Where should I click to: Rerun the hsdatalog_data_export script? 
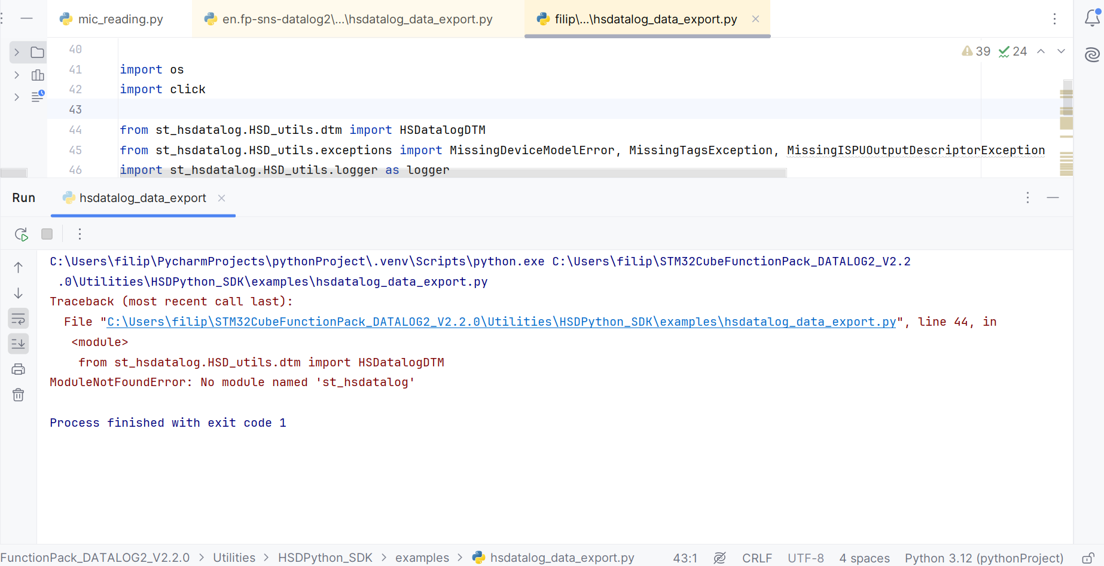[x=21, y=234]
